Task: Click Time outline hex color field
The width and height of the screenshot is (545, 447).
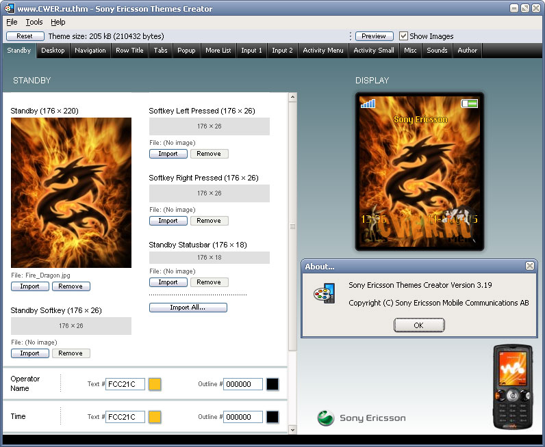Action: click(x=243, y=417)
